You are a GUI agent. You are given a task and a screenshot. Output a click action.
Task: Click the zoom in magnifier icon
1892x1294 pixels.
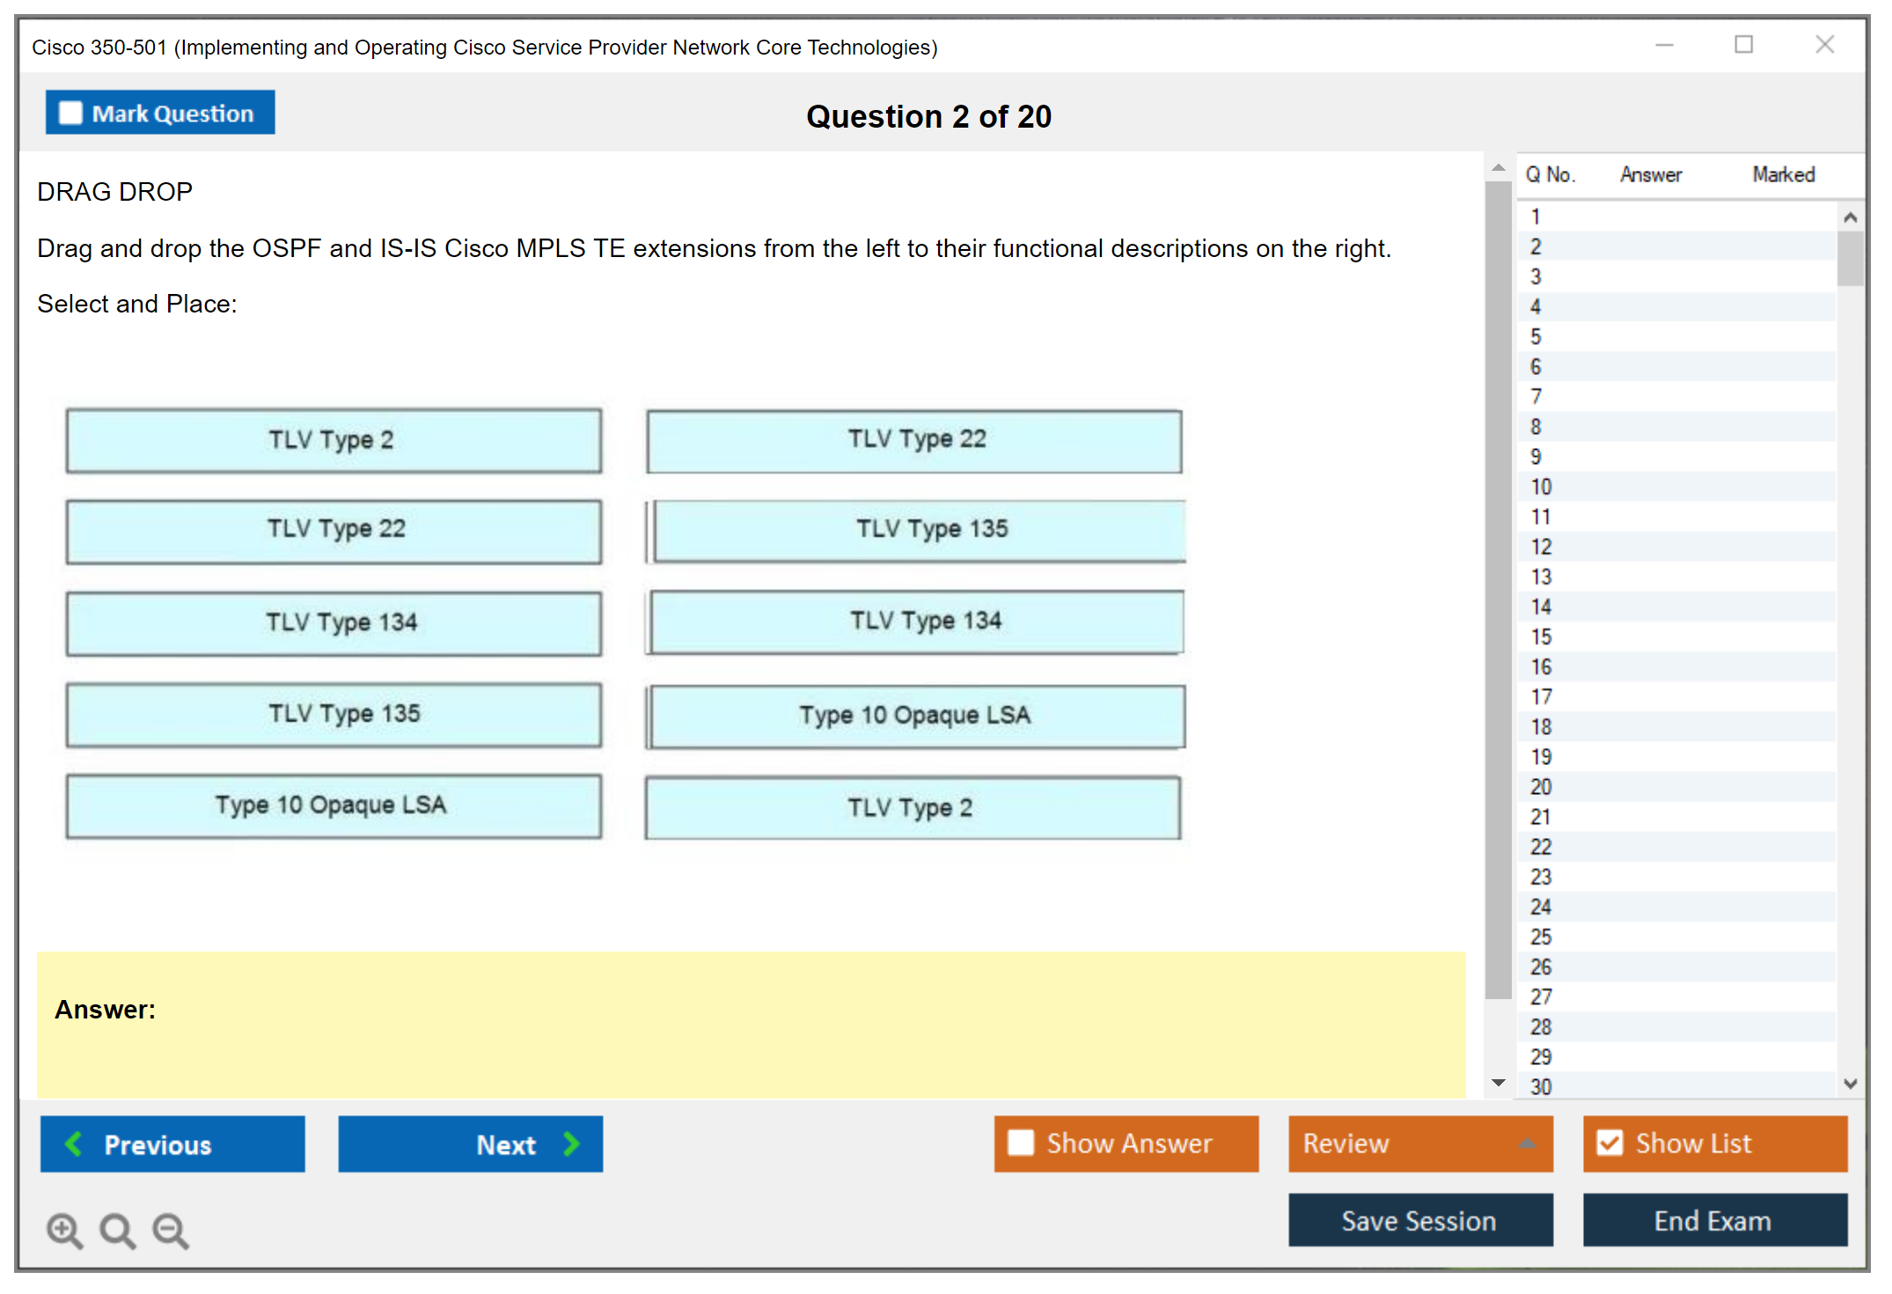(64, 1230)
